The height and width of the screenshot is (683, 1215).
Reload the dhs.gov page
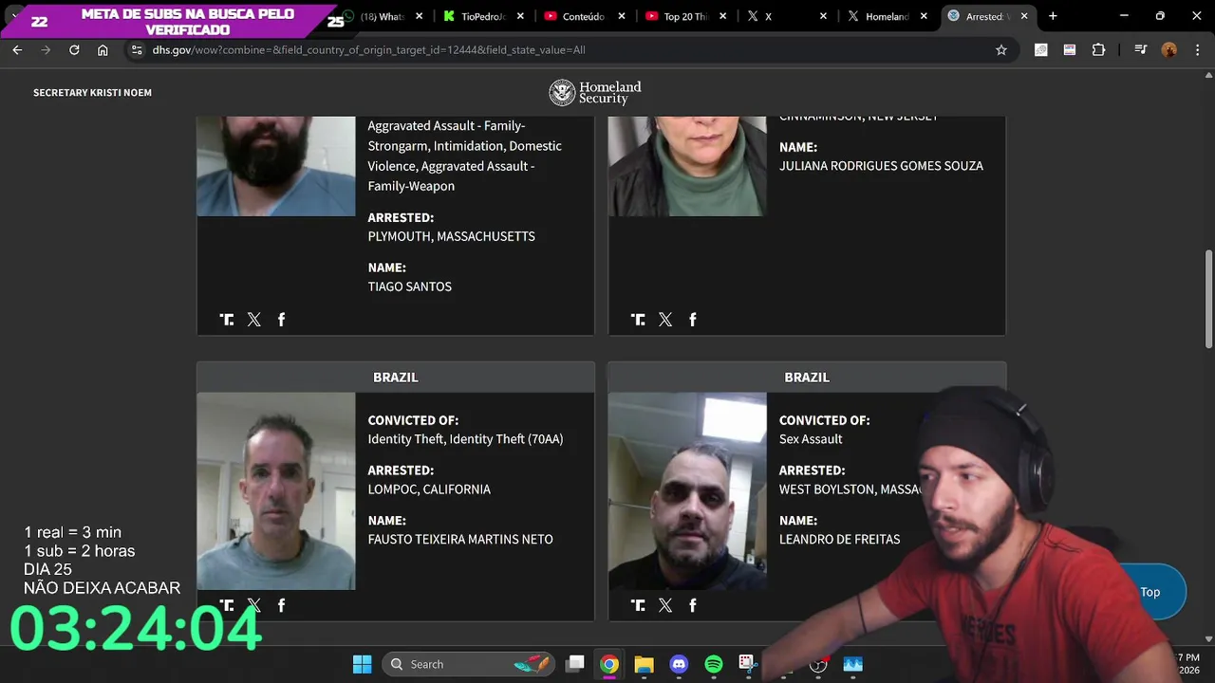[74, 50]
